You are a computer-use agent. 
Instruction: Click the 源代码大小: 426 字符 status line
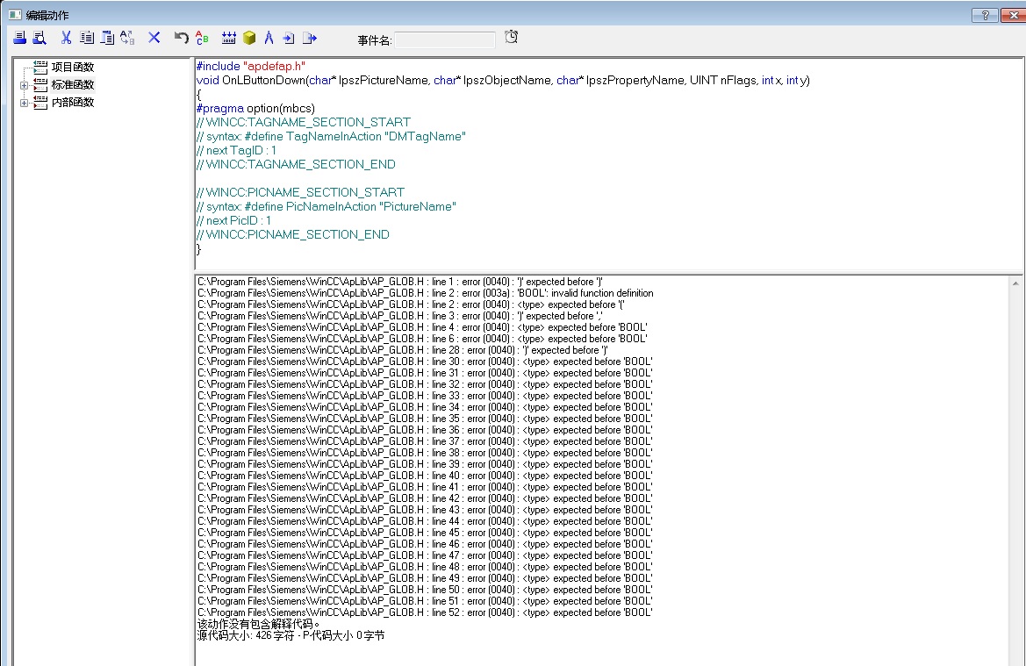(x=291, y=635)
